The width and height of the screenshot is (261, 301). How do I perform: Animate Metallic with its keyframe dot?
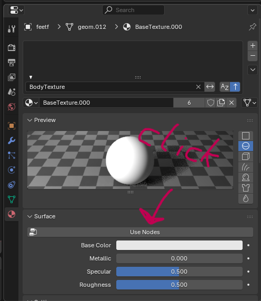tap(248, 258)
